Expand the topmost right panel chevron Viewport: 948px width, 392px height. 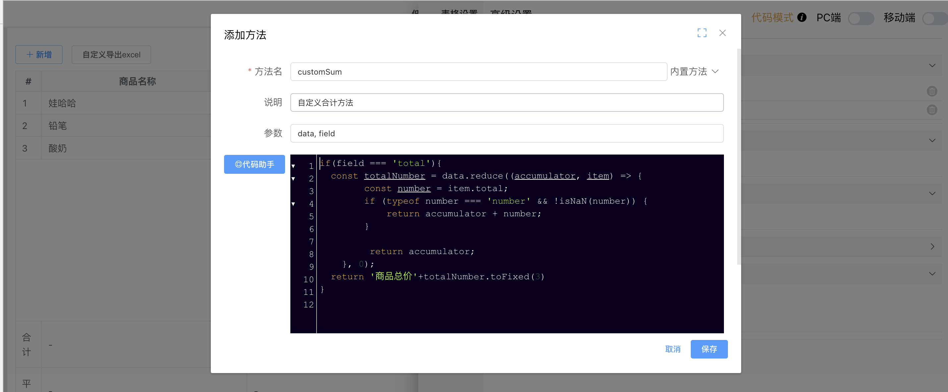[x=931, y=66]
